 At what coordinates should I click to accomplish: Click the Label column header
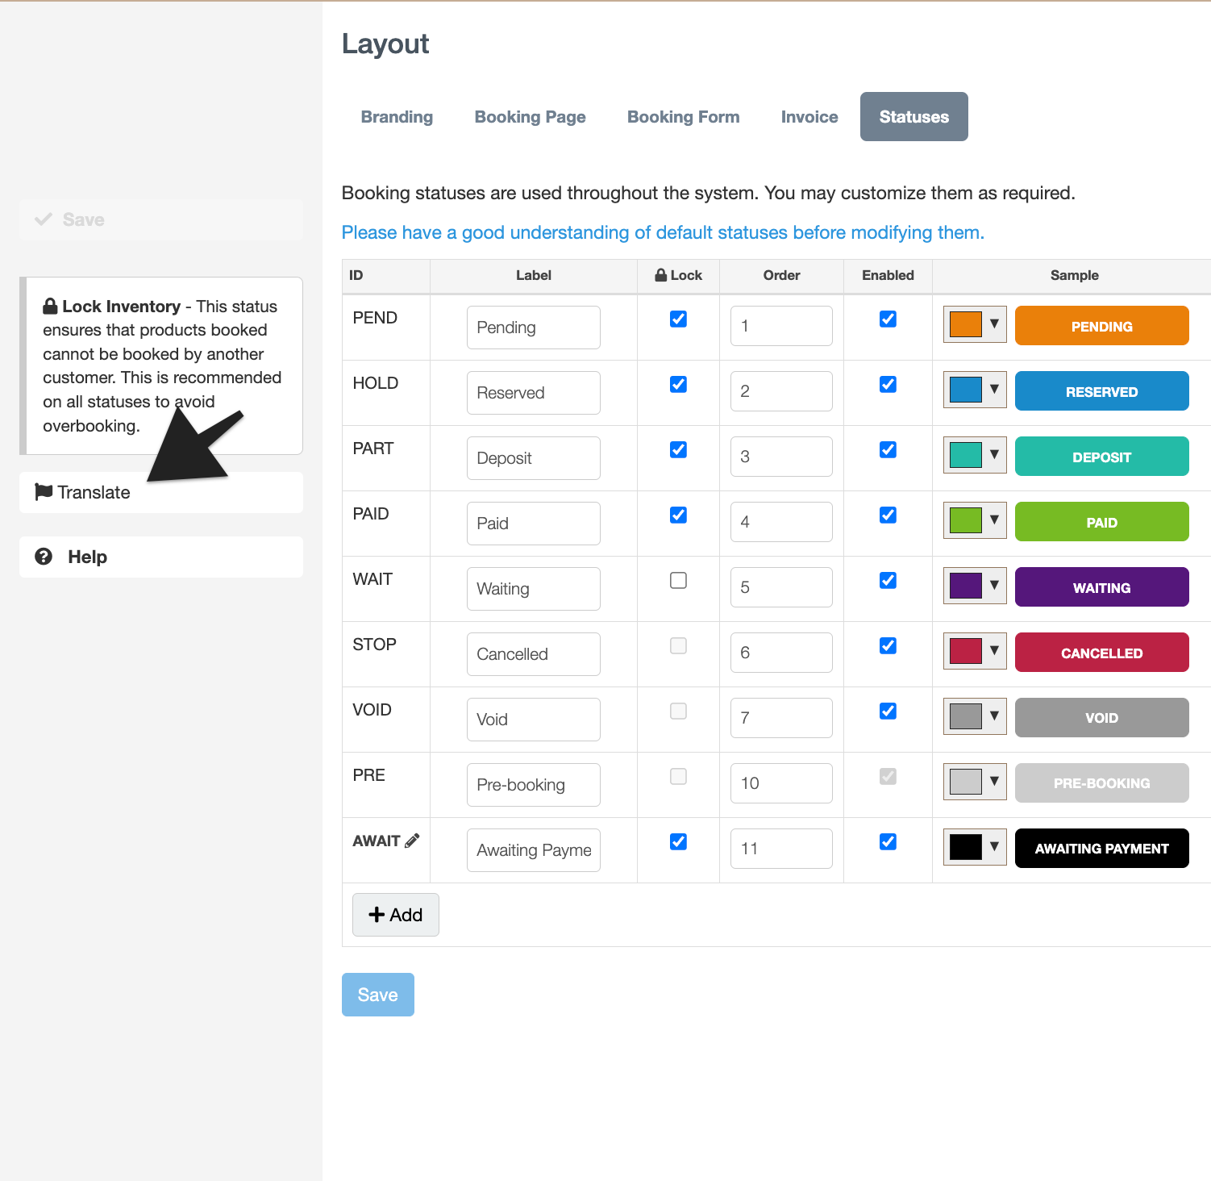tap(534, 275)
